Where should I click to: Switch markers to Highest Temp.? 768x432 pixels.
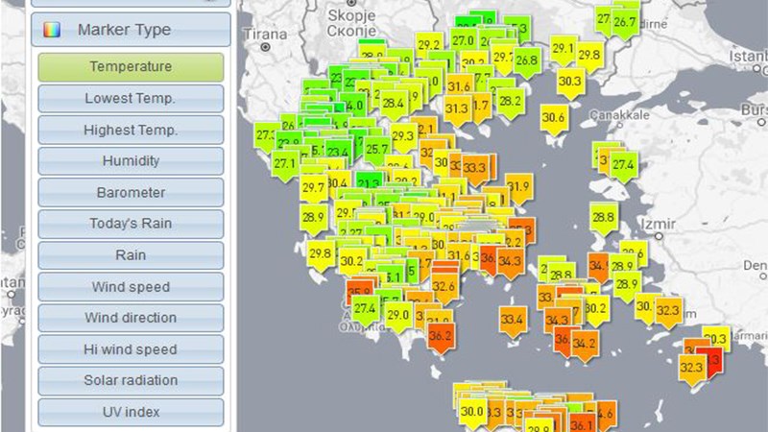click(131, 130)
